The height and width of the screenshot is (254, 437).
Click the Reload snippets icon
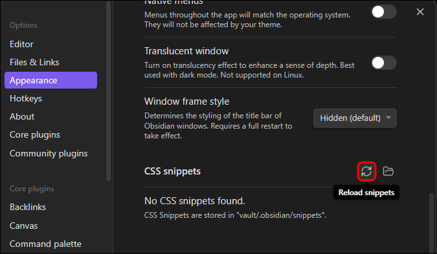coord(366,171)
